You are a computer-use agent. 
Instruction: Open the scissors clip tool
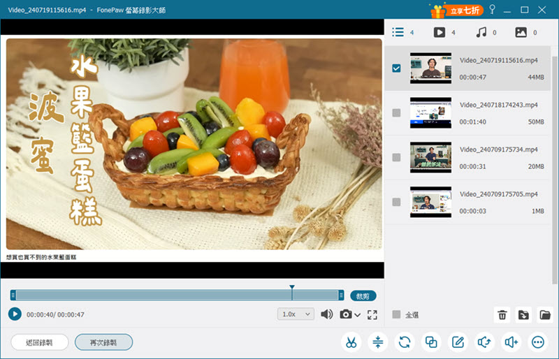[x=351, y=342]
